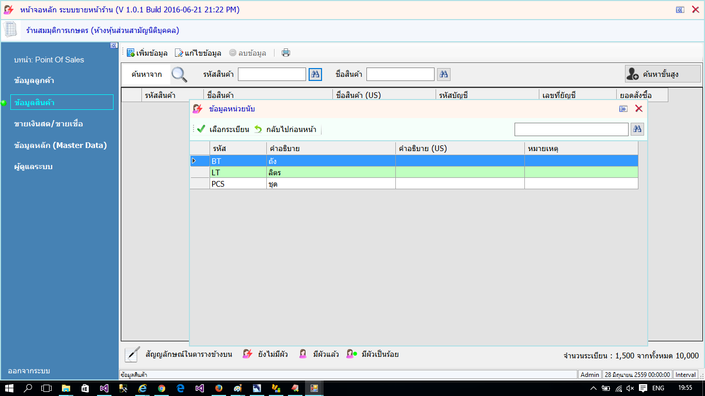Click the edit data (แก้ไขข้อมูล) toolbar icon
This screenshot has height=396, width=705.
tap(179, 53)
